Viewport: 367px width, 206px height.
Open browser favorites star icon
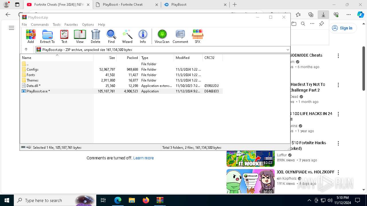[298, 15]
